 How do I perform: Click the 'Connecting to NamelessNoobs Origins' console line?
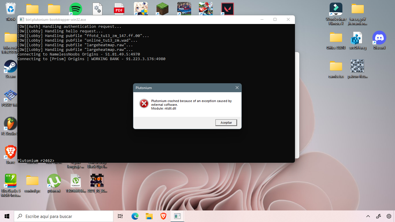(x=79, y=54)
